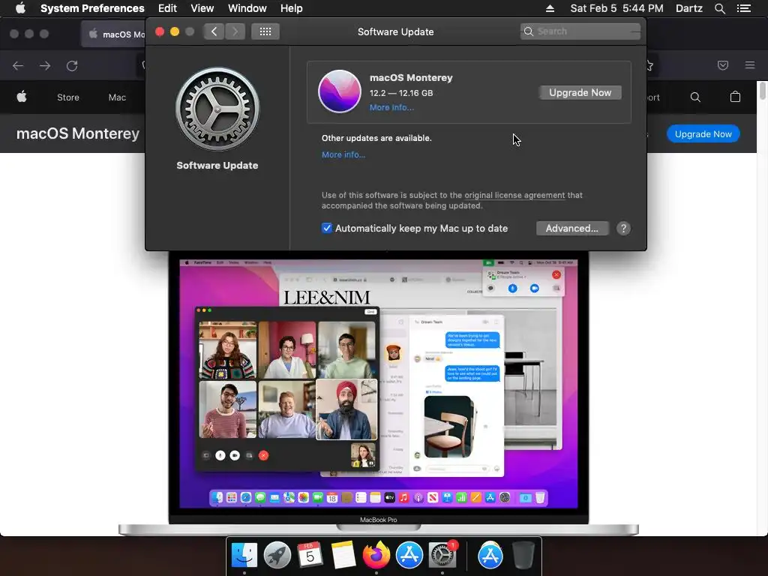Screen dimensions: 768x576
Task: Open the Apple menu in the menu bar
Action: point(20,8)
